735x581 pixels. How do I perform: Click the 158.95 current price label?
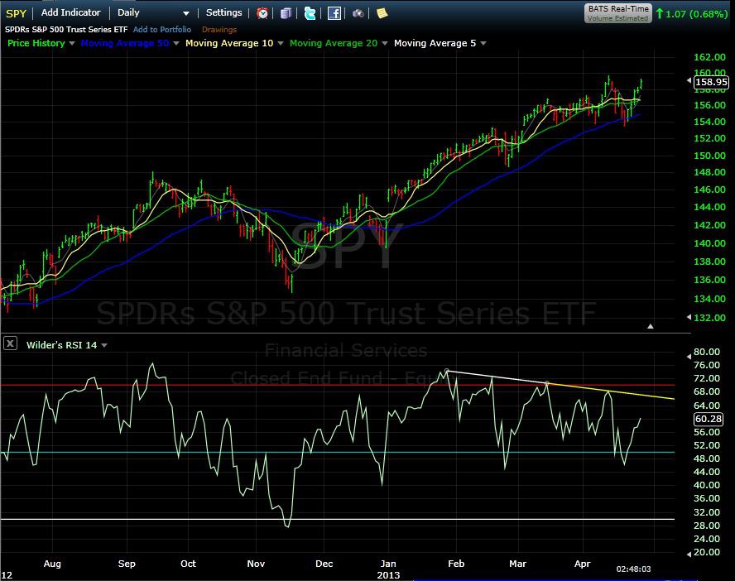[x=711, y=83]
